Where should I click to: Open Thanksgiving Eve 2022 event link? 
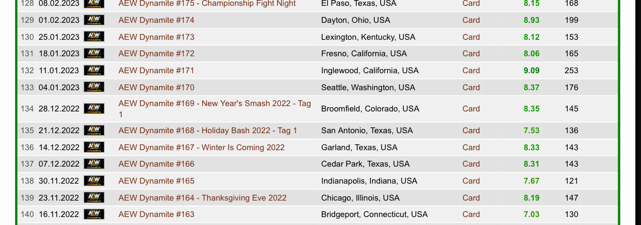pyautogui.click(x=202, y=198)
